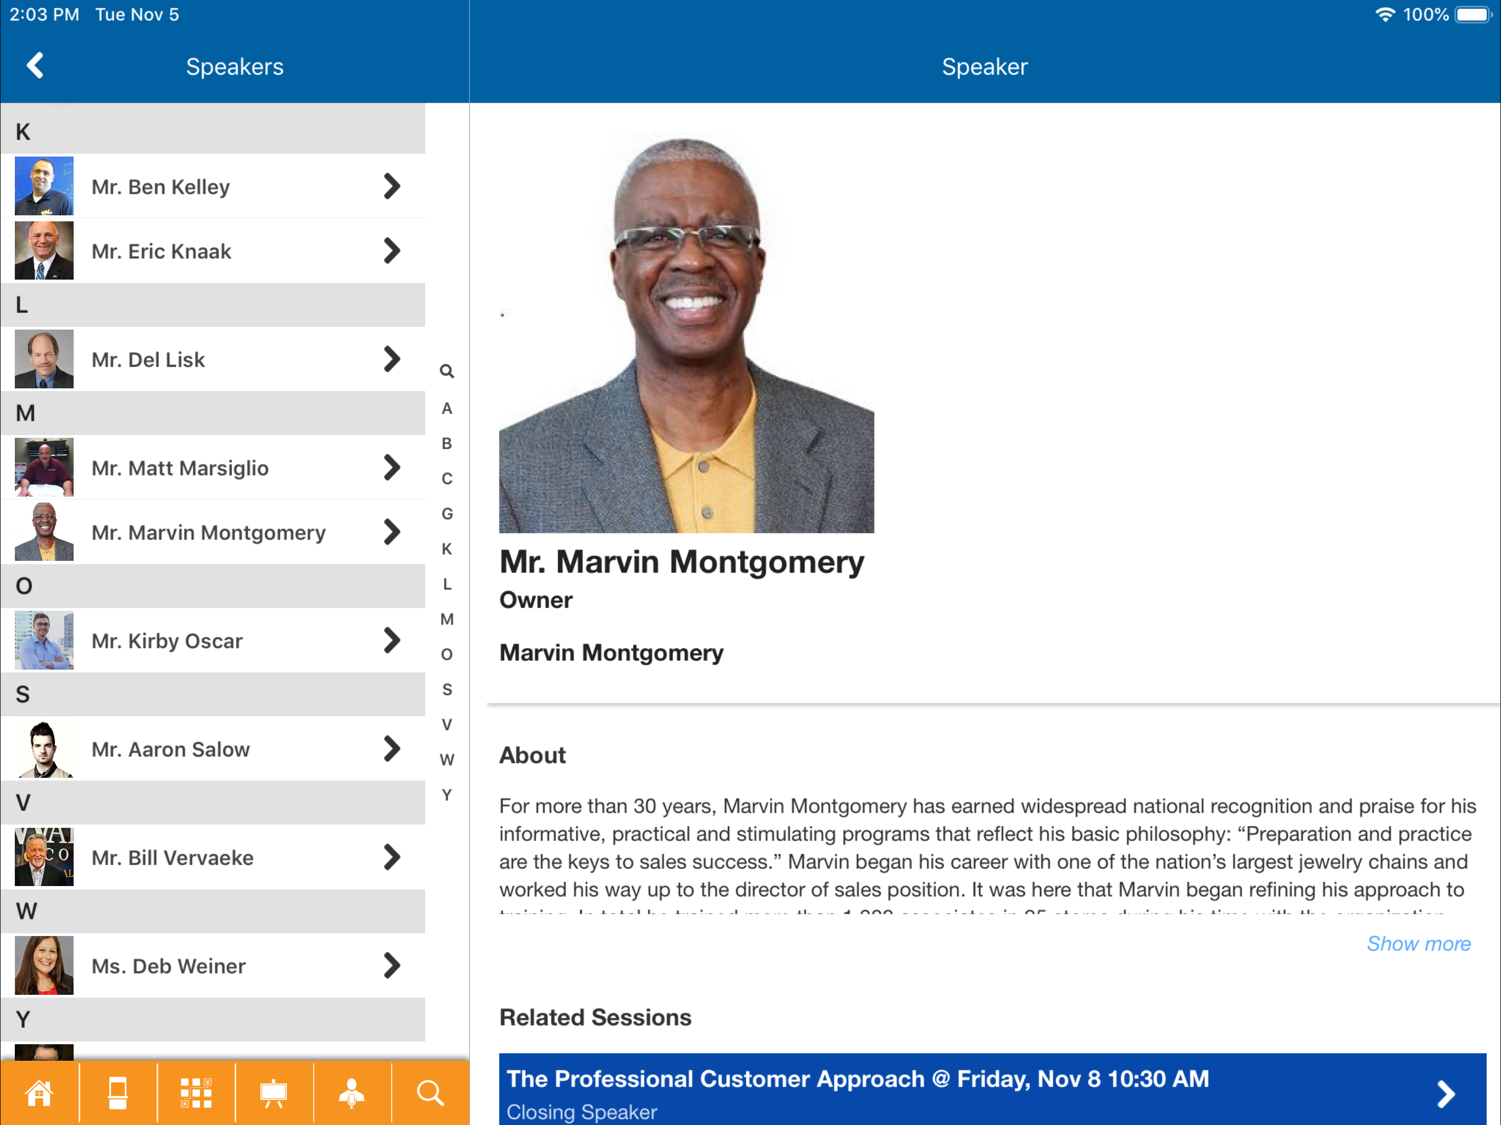Jump to letter G in index
Viewport: 1501px width, 1125px height.
tap(447, 514)
